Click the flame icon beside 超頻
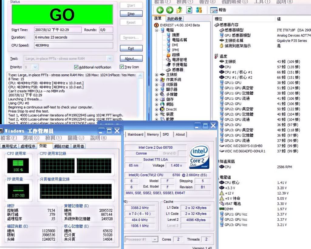 tap(168, 55)
